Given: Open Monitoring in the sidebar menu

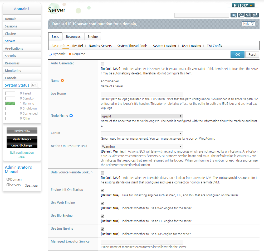Looking at the screenshot, I should click(x=22, y=70).
